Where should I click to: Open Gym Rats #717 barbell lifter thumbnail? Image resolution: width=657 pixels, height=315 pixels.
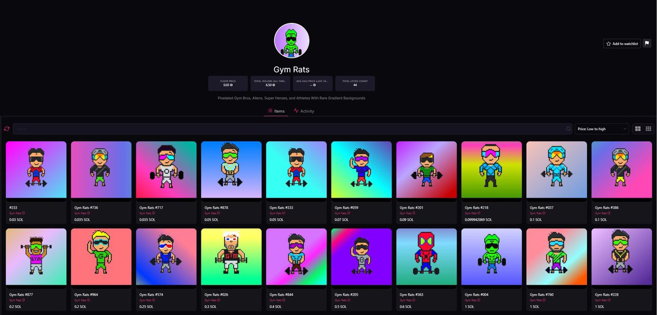166,170
